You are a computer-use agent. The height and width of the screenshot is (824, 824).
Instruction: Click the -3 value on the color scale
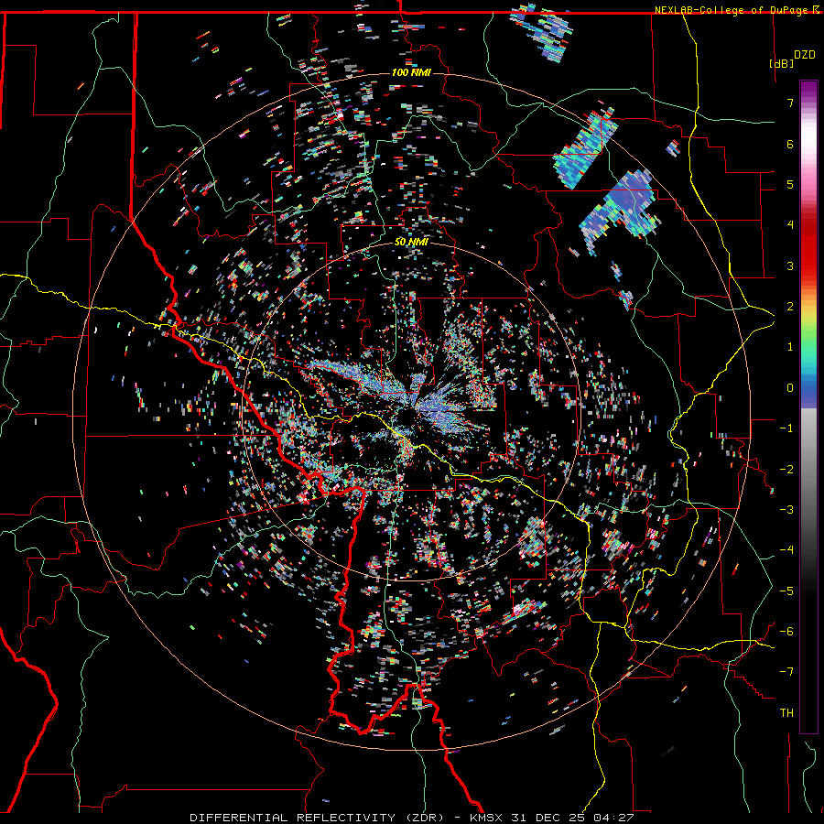[x=786, y=510]
